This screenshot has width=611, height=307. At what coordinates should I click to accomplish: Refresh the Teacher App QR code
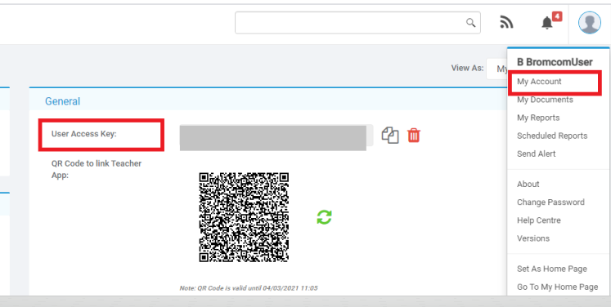coord(324,217)
